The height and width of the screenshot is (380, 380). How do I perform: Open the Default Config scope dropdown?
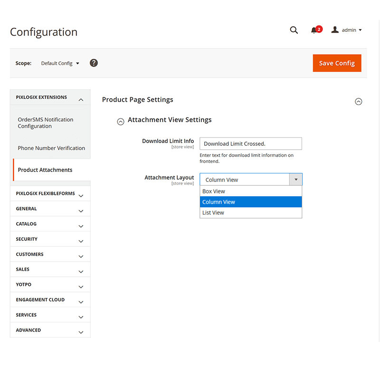60,63
